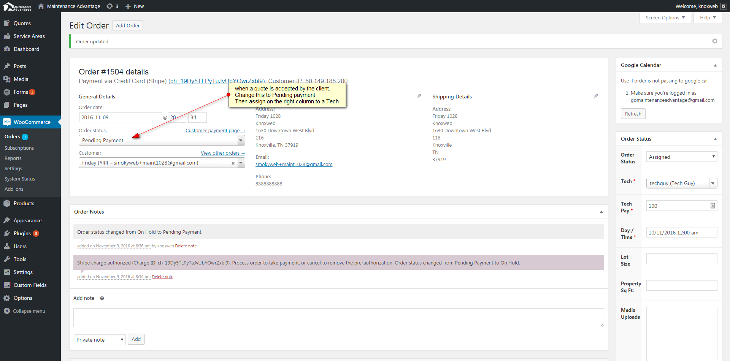Collapse the Order Status panel
This screenshot has height=361, width=730.
coord(715,139)
